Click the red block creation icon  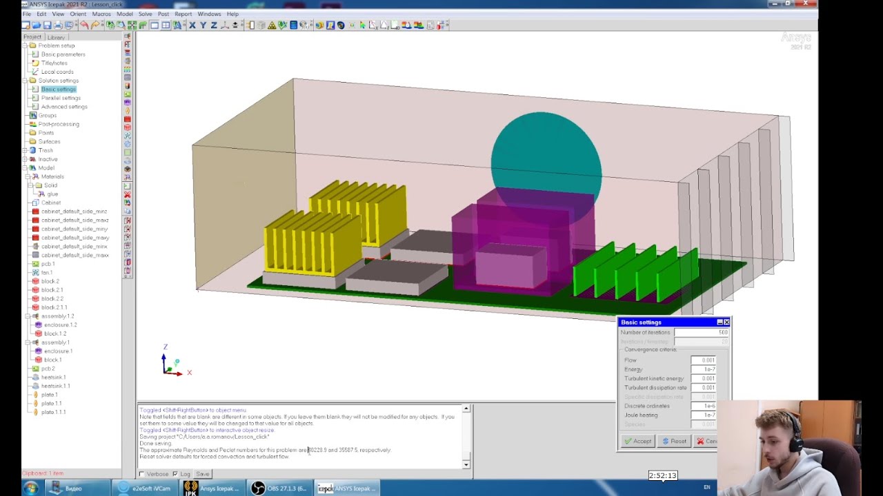pos(128,127)
